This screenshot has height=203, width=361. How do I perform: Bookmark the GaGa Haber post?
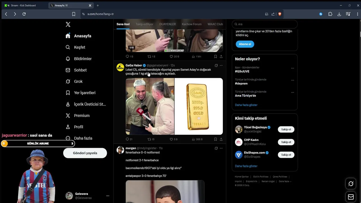point(215,139)
